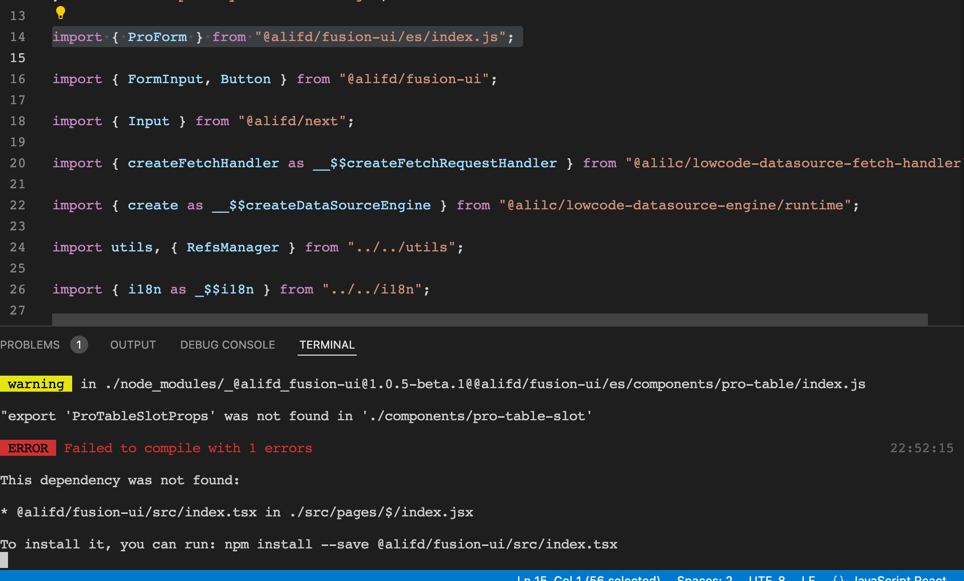Click the lowcode-datasource-engine/runtime import path

click(x=675, y=205)
